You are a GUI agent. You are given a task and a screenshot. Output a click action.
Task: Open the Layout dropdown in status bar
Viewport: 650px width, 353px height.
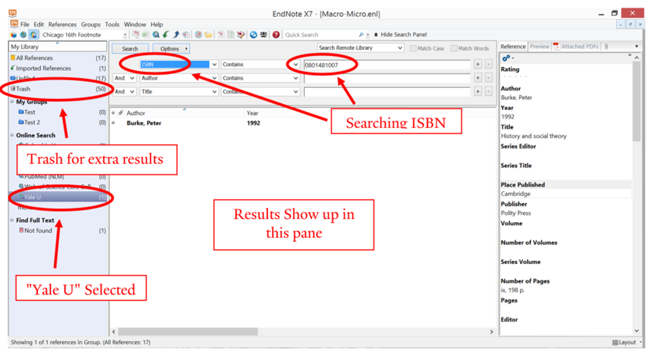pos(627,342)
